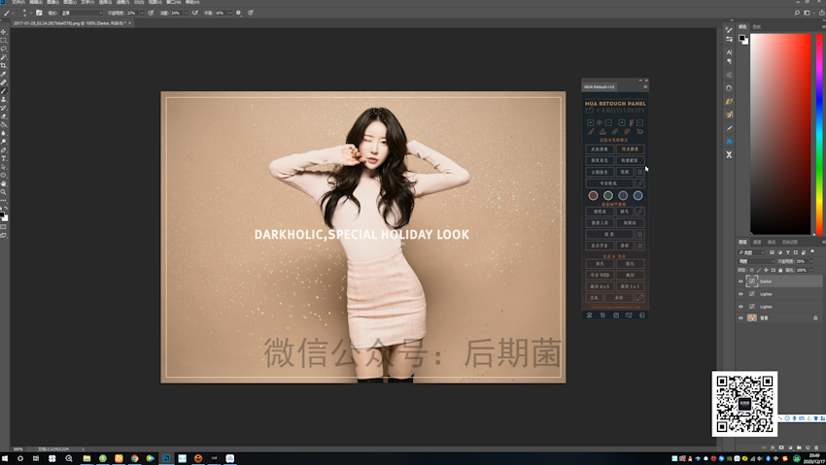This screenshot has height=465, width=826.
Task: Select the Brush tool in the toolbox
Action: click(x=4, y=91)
